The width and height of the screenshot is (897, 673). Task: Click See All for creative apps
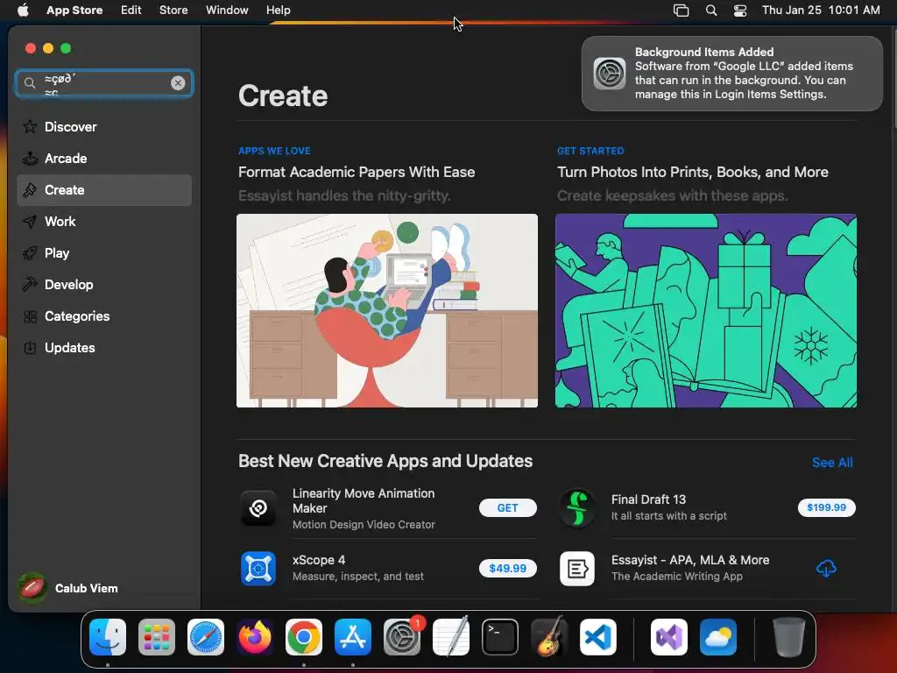pos(832,463)
